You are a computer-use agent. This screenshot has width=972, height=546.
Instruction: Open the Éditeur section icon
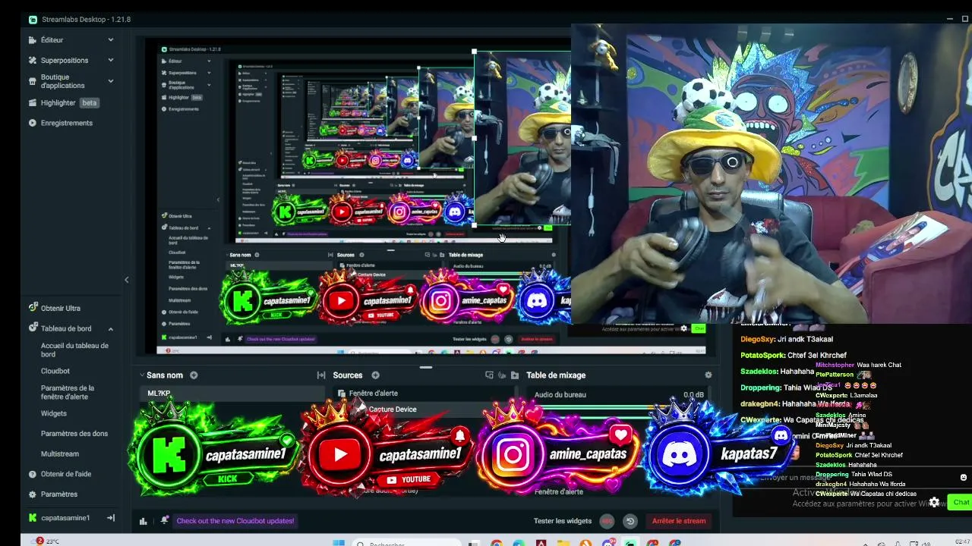(33, 40)
